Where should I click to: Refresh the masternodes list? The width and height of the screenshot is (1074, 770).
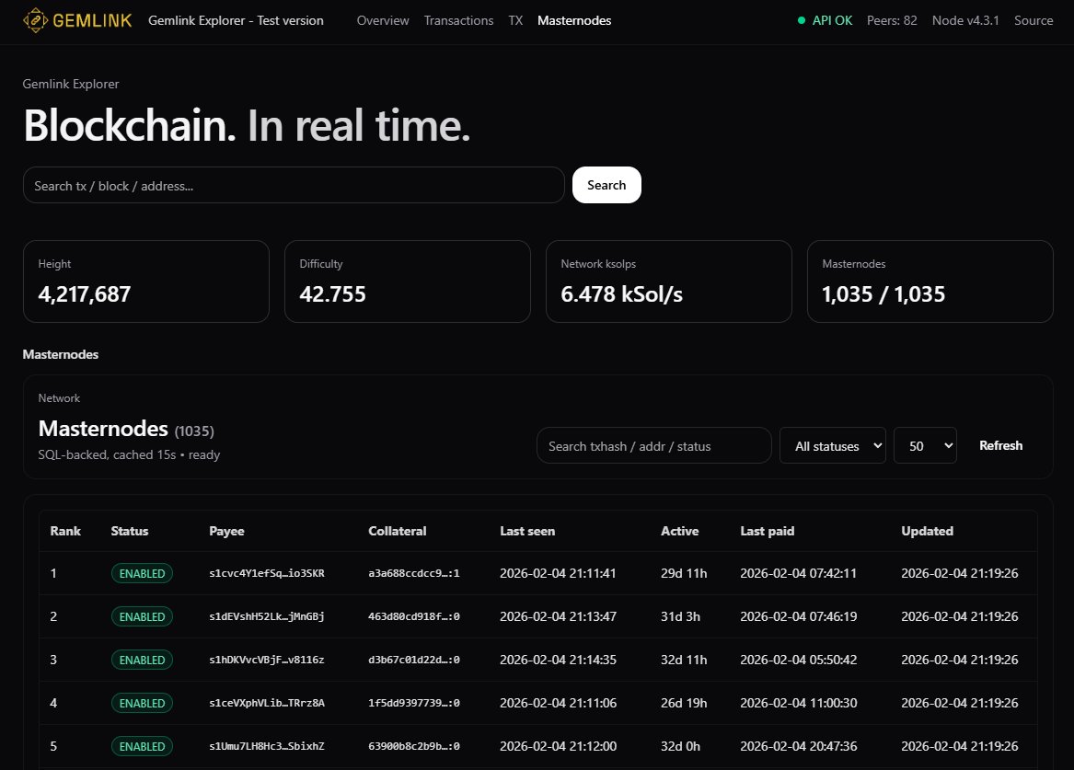pos(1000,445)
